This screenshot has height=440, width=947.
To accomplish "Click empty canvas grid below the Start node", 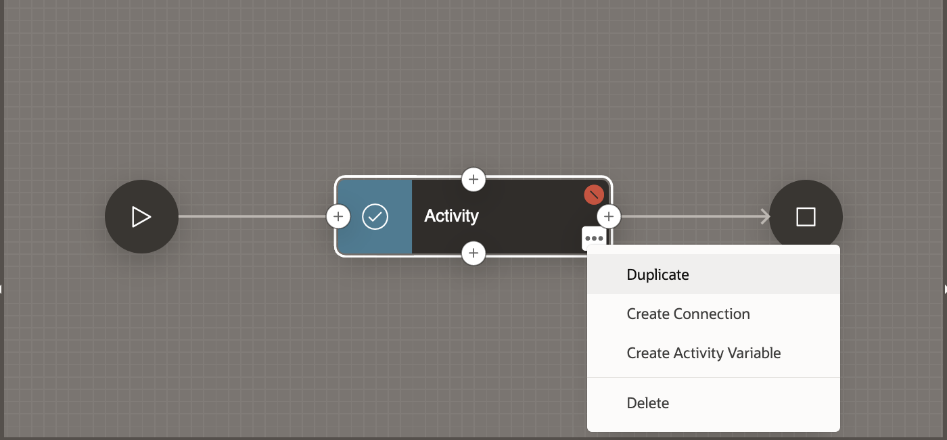I will click(141, 338).
